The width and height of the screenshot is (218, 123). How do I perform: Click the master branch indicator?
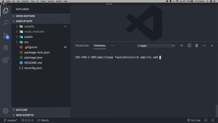[x=11, y=120]
